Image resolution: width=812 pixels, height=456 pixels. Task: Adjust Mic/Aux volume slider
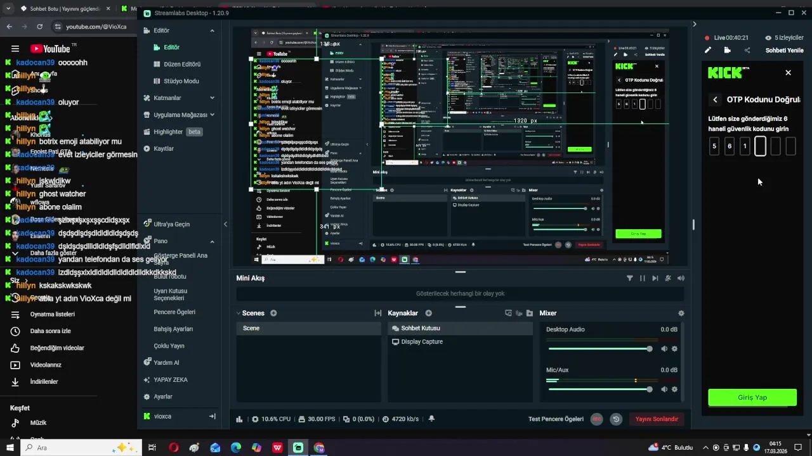[599, 389]
